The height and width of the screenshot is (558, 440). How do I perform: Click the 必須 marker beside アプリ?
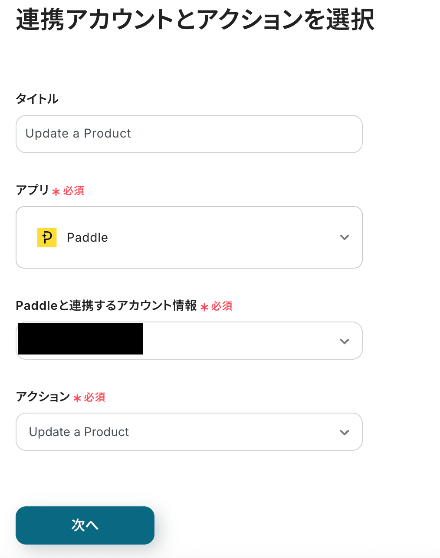pos(74,191)
